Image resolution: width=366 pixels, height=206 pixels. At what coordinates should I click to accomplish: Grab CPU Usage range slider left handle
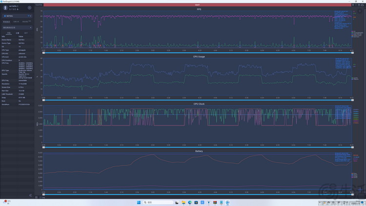pyautogui.click(x=43, y=100)
